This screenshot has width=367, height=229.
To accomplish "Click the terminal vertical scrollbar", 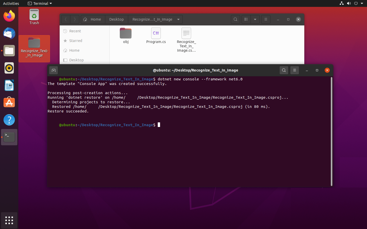I will point(331,131).
